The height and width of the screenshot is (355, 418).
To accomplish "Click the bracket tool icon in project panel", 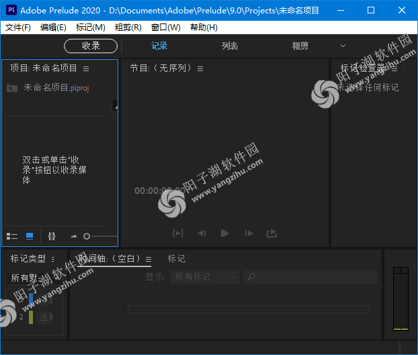I will click(x=52, y=236).
